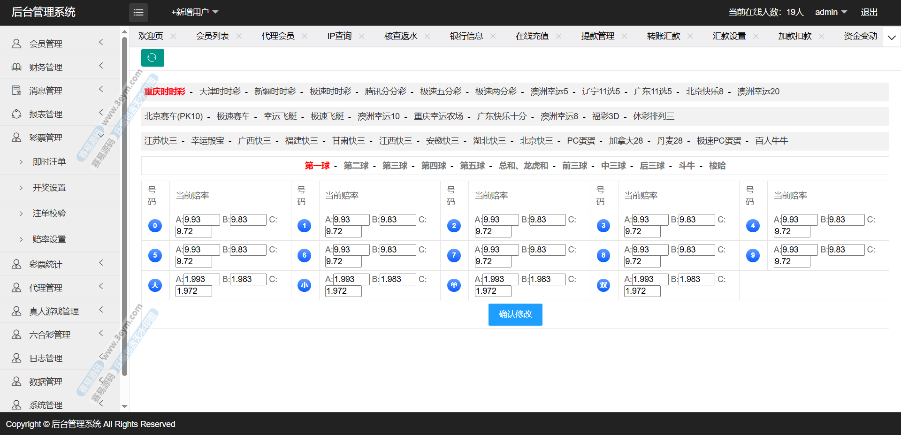This screenshot has height=435, width=901.
Task: Click odds A input field for number 0
Action: (x=201, y=220)
